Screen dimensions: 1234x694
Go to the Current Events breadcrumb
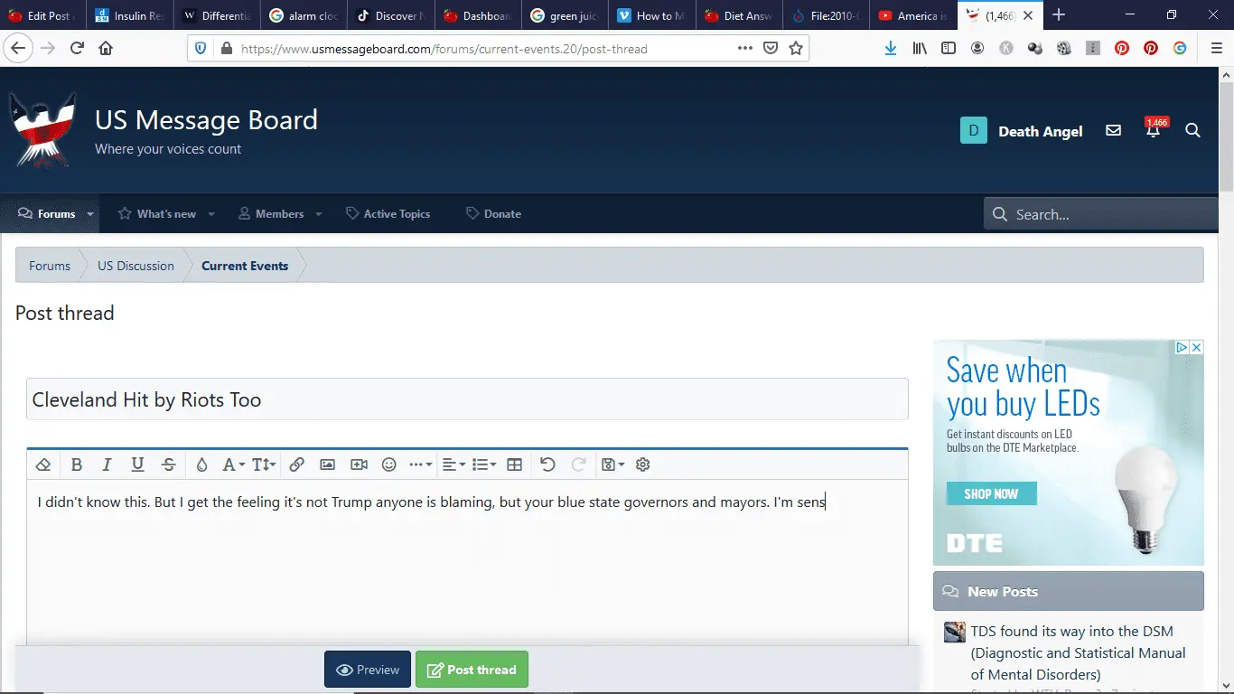tap(245, 266)
